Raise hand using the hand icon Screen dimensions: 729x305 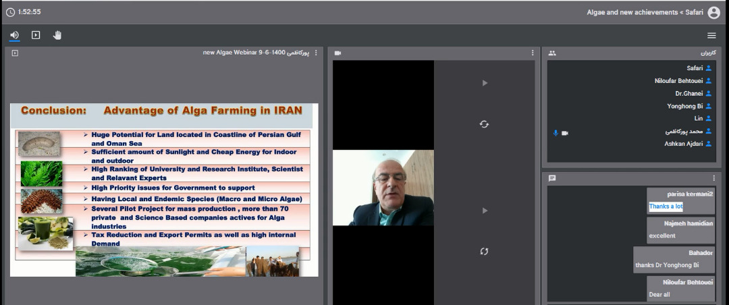point(57,35)
